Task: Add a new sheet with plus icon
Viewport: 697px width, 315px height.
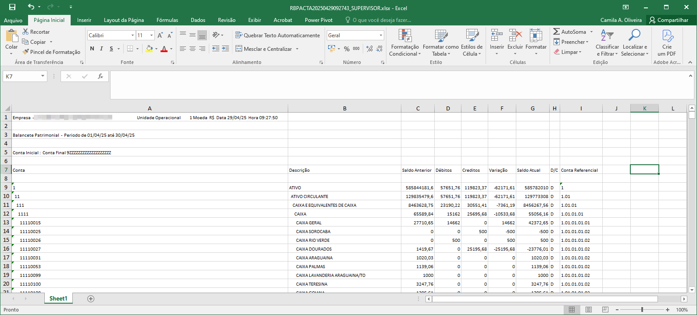Action: (x=91, y=299)
